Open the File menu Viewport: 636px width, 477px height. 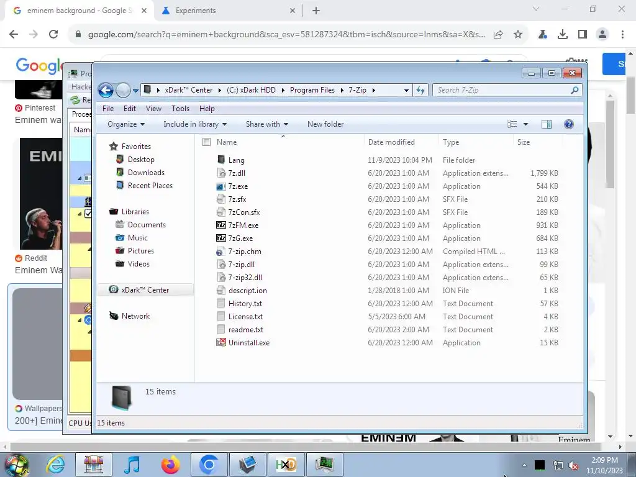coord(108,109)
